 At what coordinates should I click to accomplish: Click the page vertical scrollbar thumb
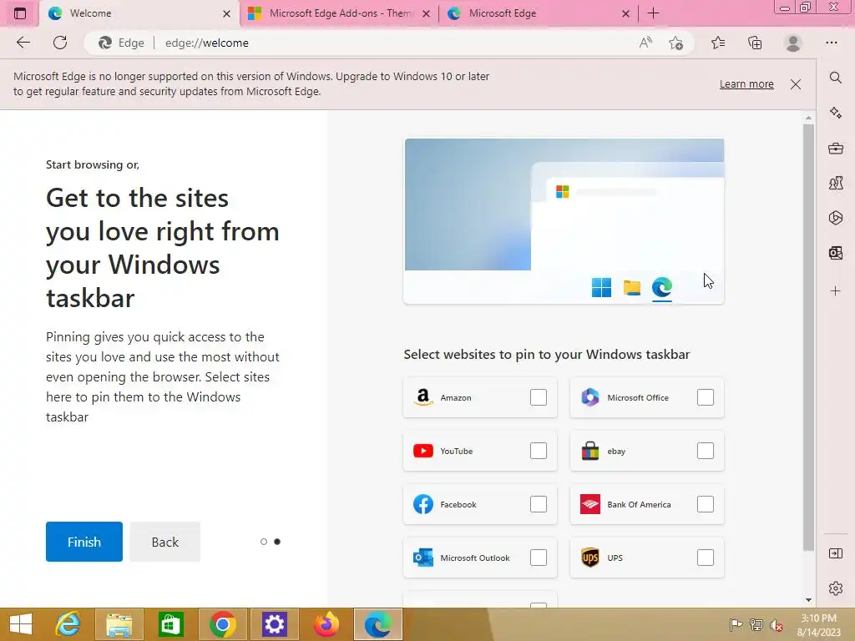tap(808, 338)
